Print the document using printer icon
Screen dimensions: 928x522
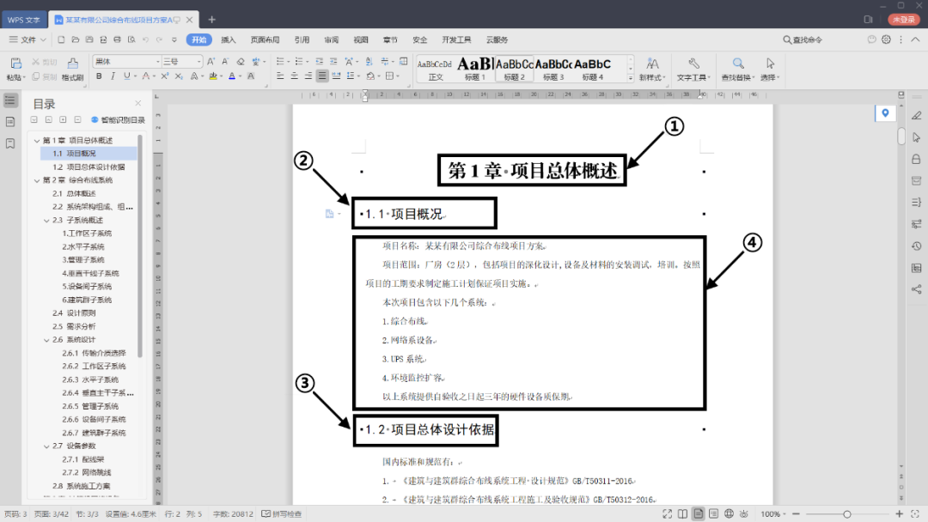[x=117, y=39]
